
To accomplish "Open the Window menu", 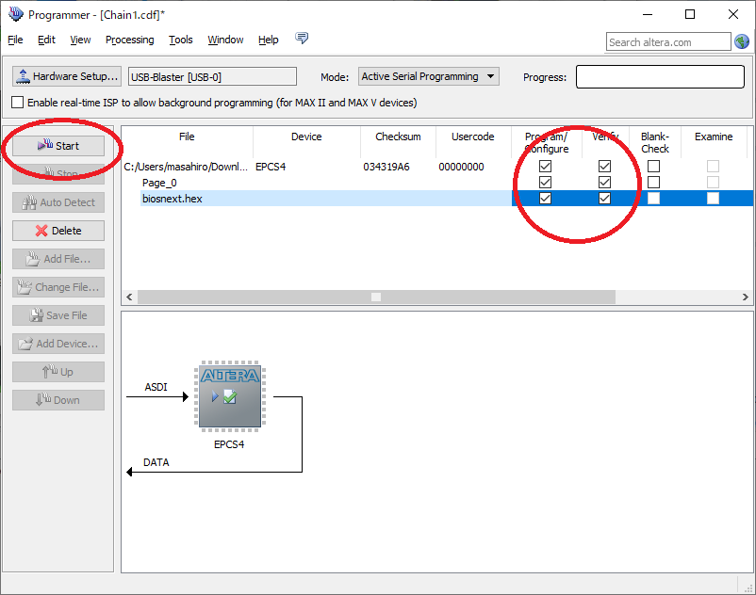I will (x=225, y=40).
